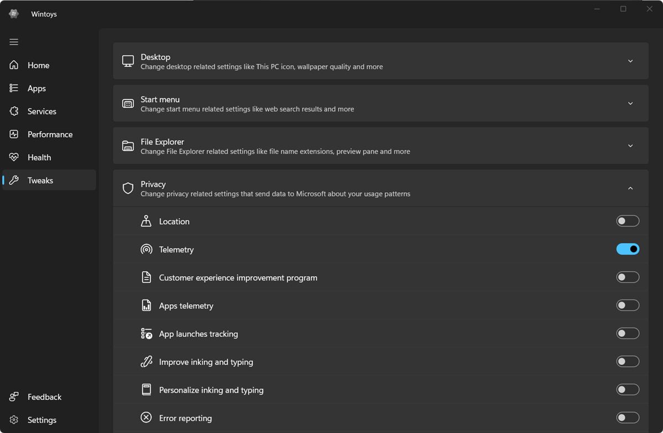This screenshot has width=663, height=433.
Task: Click the Health heart icon
Action: pyautogui.click(x=14, y=157)
